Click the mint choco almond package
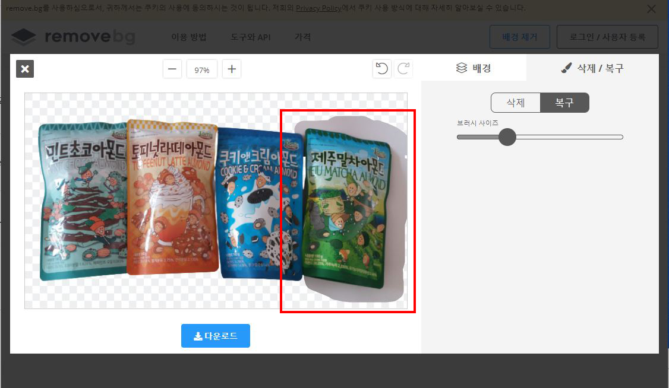The height and width of the screenshot is (388, 669). click(x=83, y=201)
